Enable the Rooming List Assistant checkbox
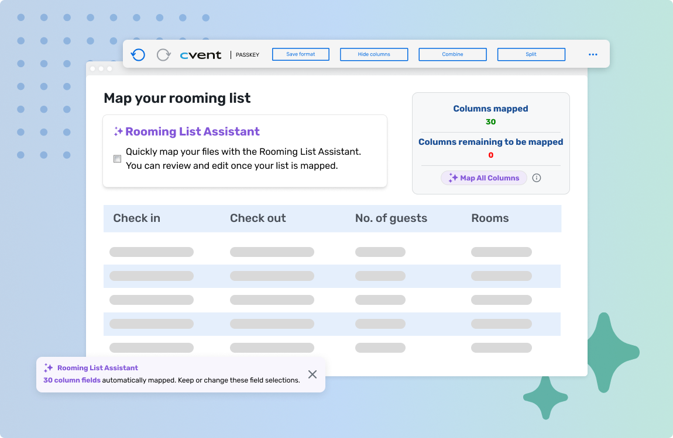 pyautogui.click(x=117, y=158)
